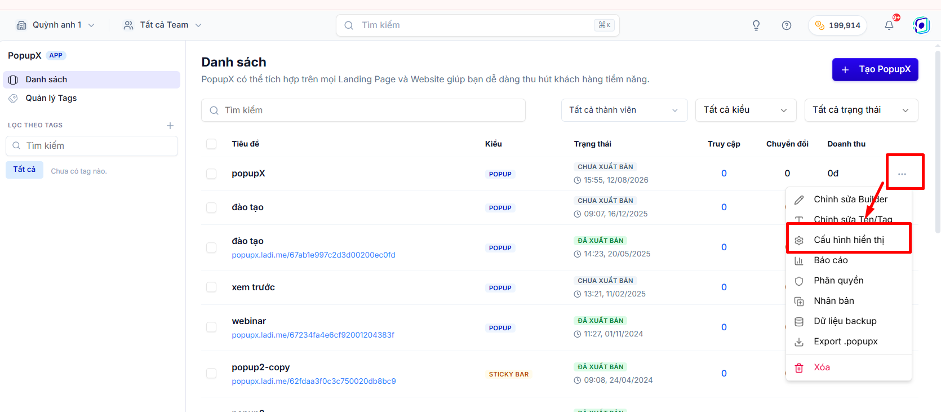
Task: Select Chỉnh sửa Builder menu entry
Action: [849, 200]
